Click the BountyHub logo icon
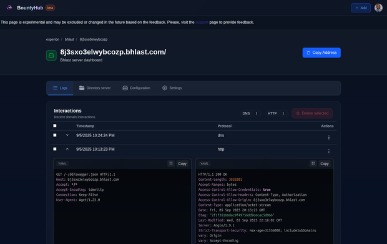 point(9,8)
